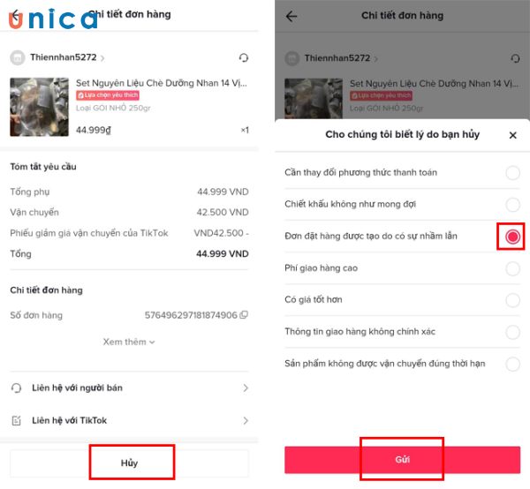
Task: Choose the 'Phí giao hàng cao' reason
Action: pyautogui.click(x=512, y=268)
